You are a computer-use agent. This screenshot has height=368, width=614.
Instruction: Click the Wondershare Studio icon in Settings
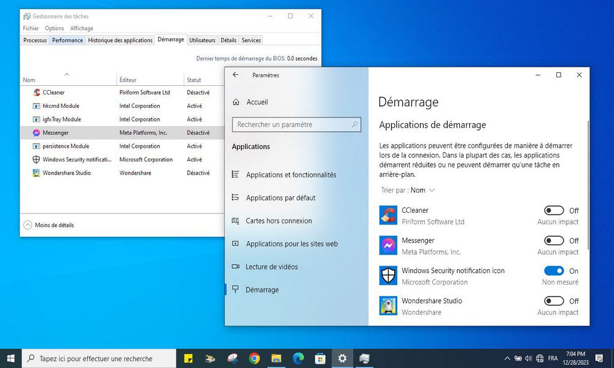click(388, 305)
